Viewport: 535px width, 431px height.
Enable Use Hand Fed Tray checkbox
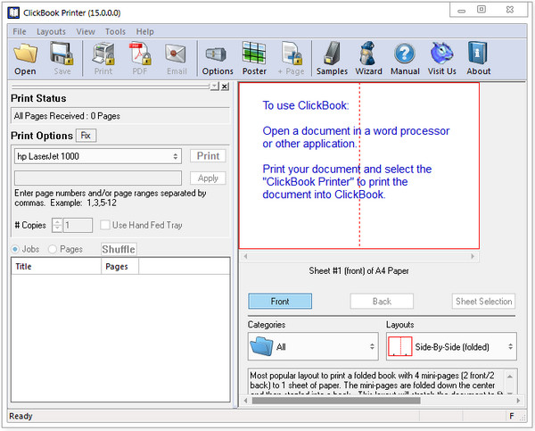pos(106,226)
